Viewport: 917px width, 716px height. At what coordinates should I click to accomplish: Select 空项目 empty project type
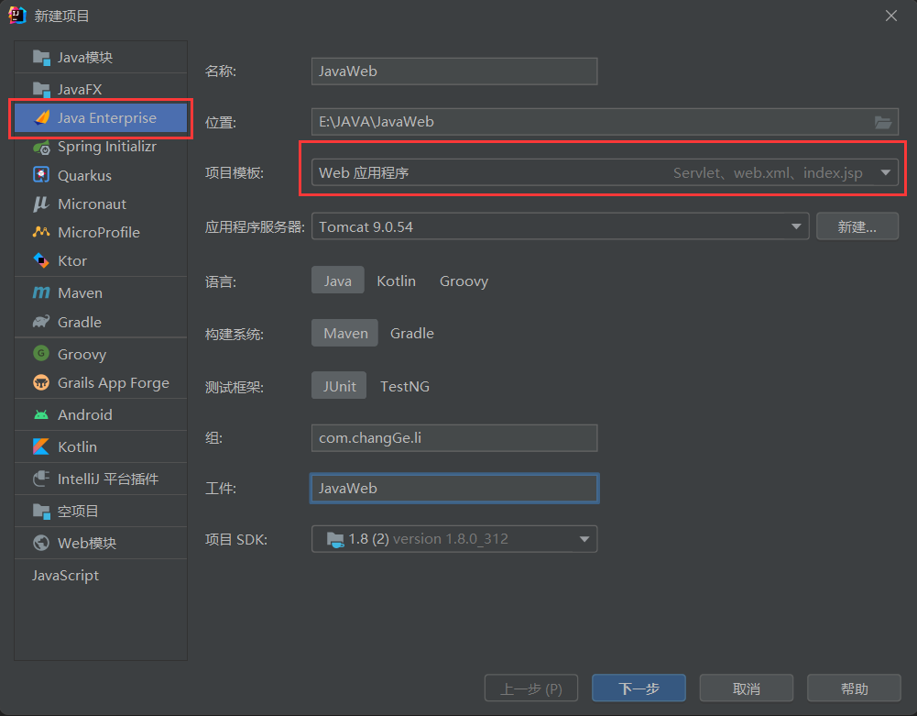(101, 511)
